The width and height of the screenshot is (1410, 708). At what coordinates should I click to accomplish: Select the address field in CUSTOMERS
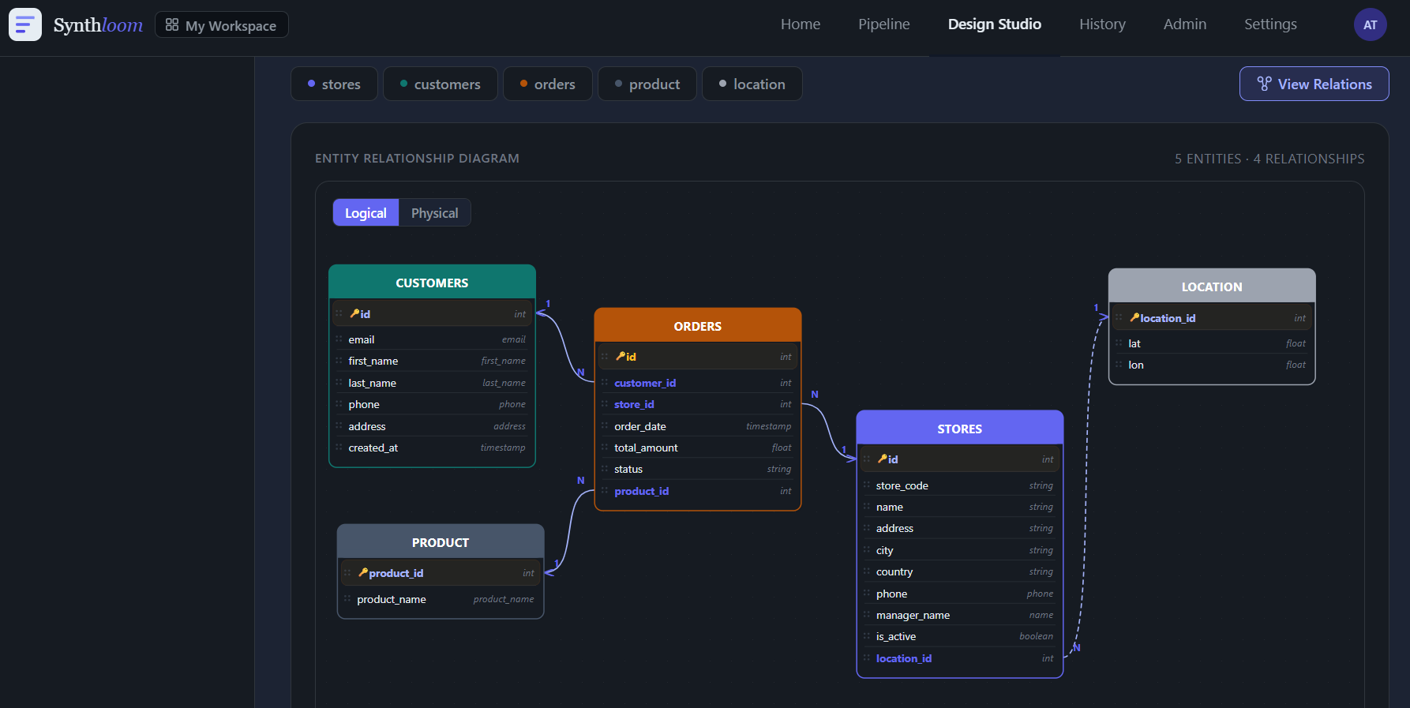(x=432, y=426)
